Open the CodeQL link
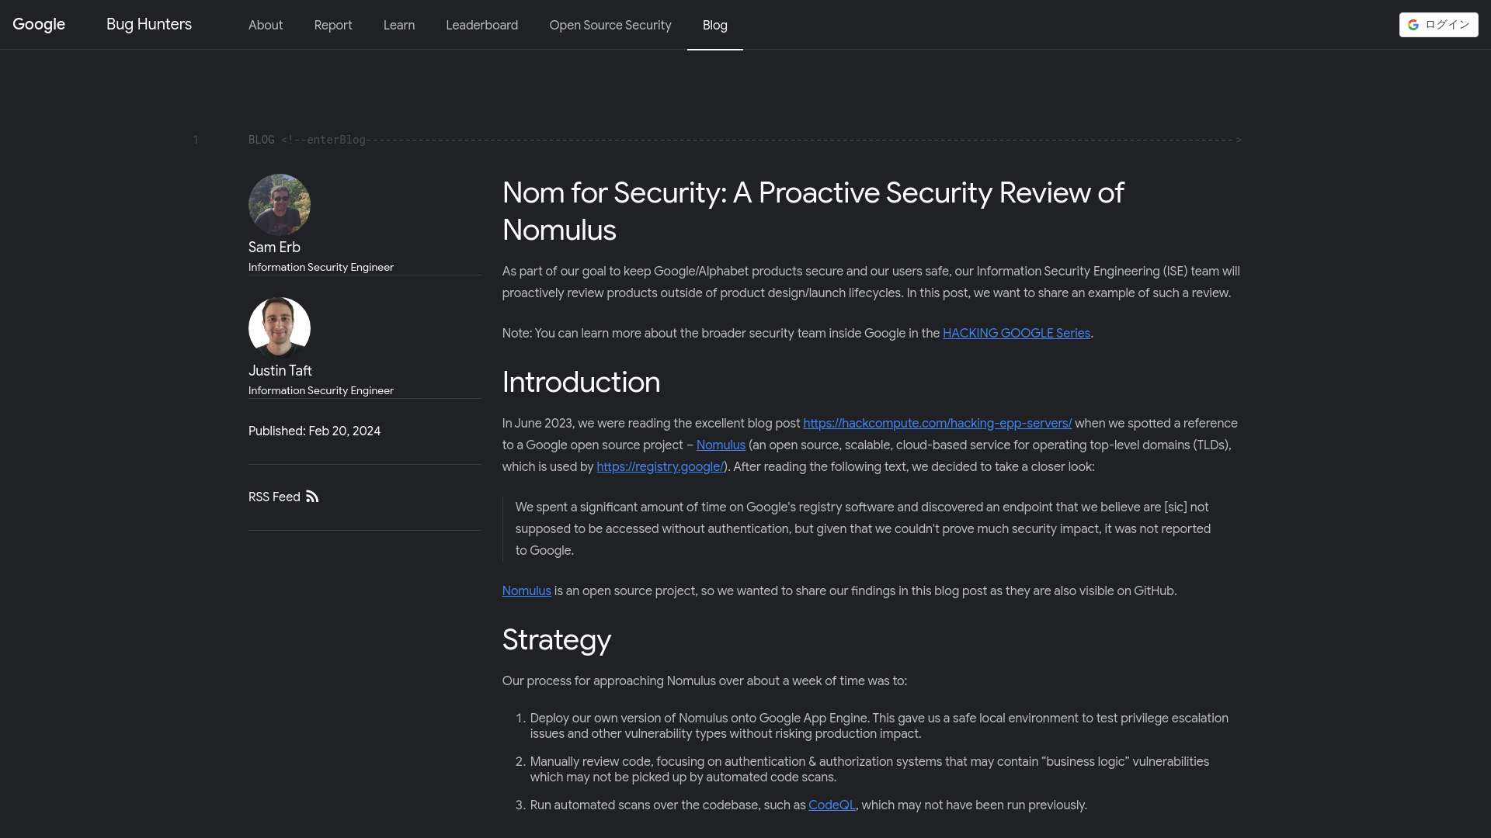The width and height of the screenshot is (1491, 838). (x=832, y=805)
